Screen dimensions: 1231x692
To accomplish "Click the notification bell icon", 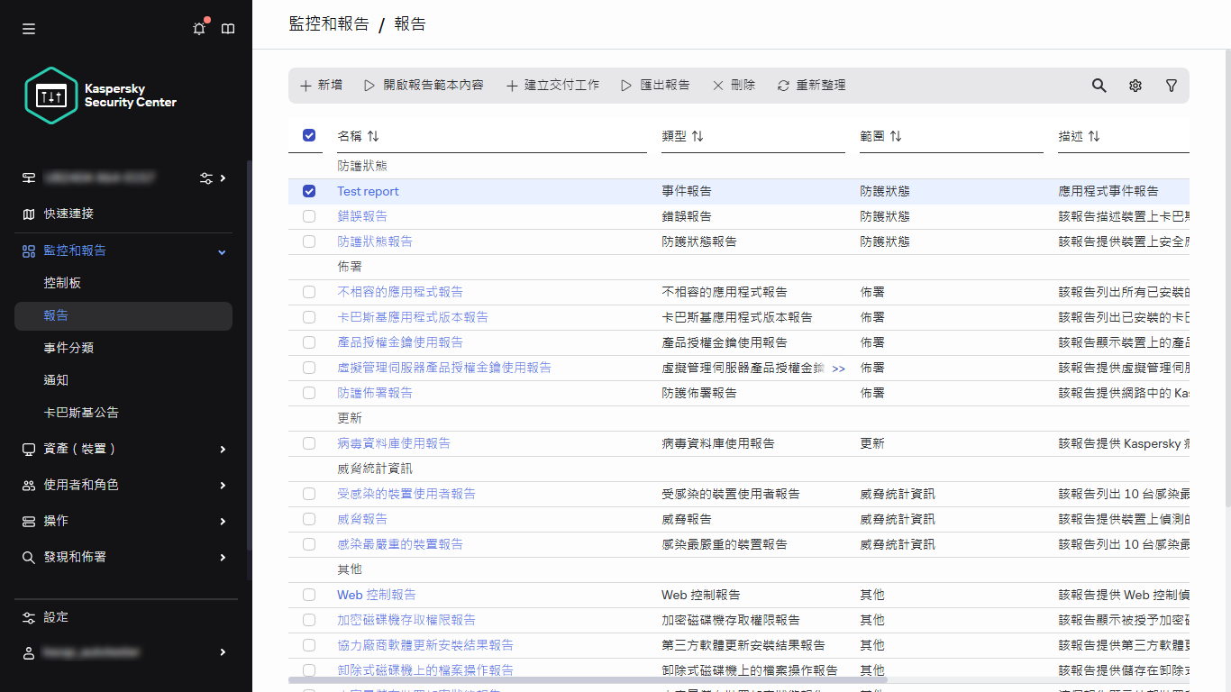I will [x=198, y=28].
